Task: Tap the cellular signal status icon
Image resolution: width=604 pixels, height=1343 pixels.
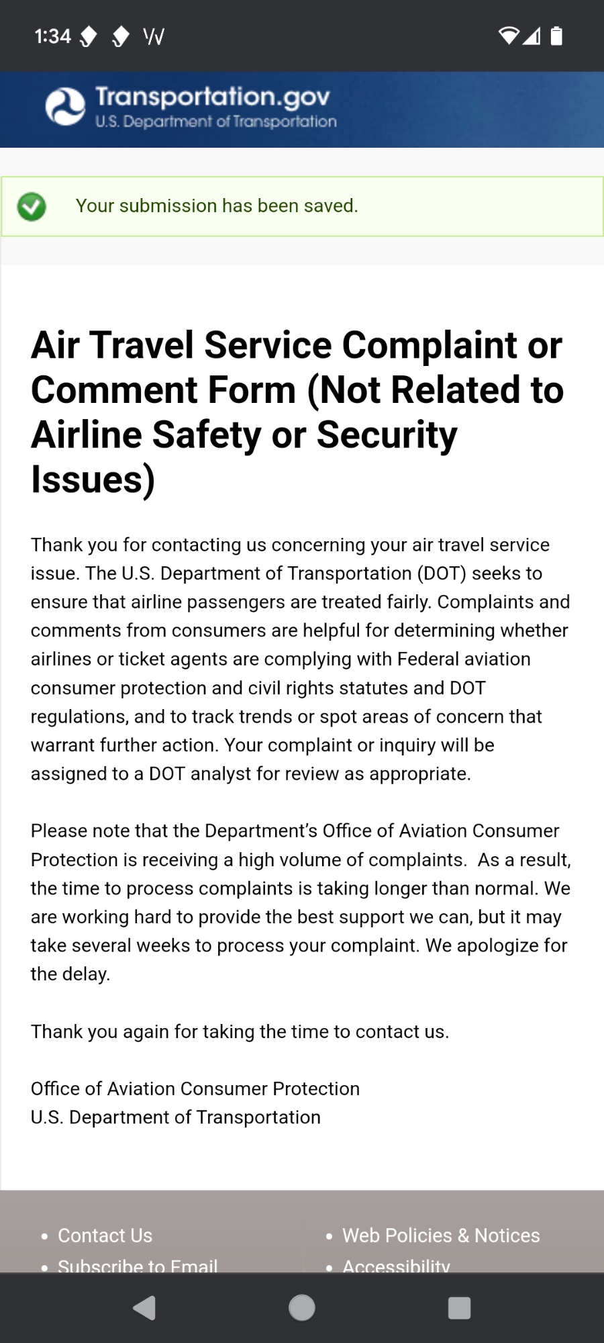Action: [x=533, y=36]
